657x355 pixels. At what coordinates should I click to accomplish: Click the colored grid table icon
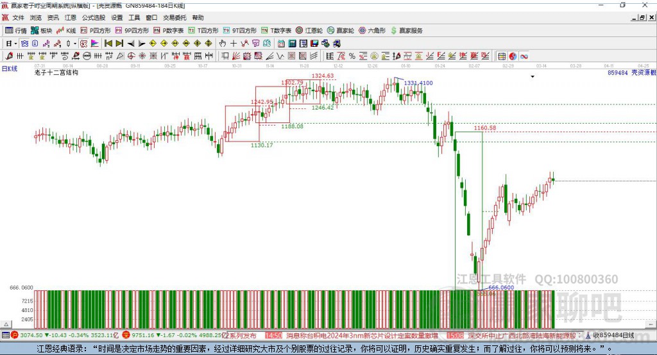click(x=502, y=56)
